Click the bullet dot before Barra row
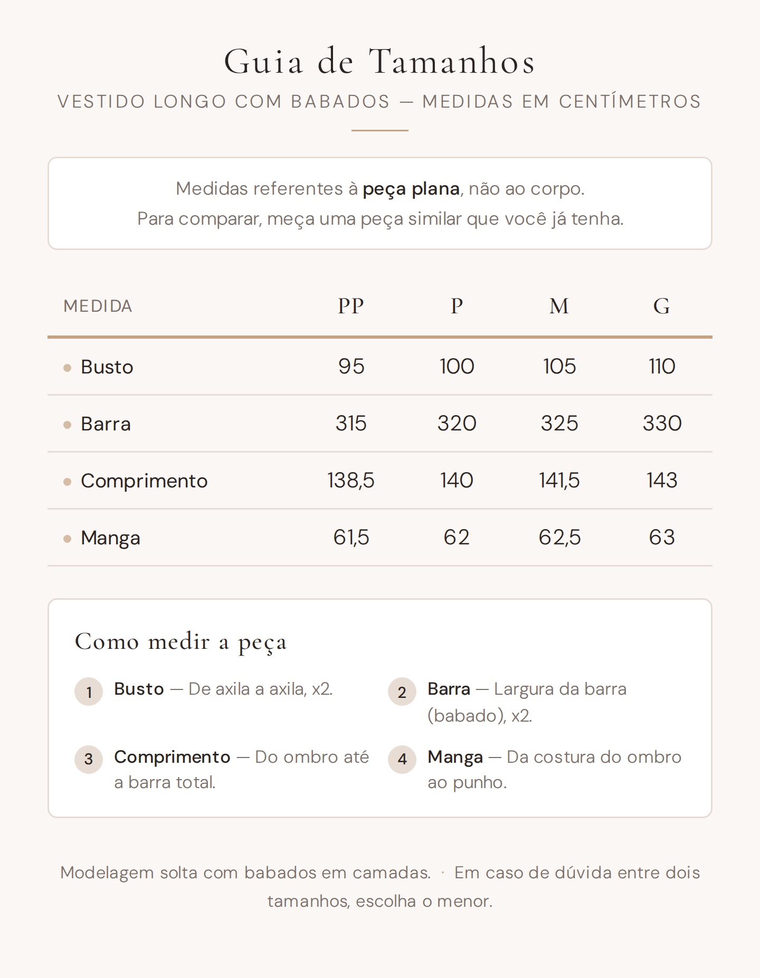This screenshot has width=760, height=978. 67,425
